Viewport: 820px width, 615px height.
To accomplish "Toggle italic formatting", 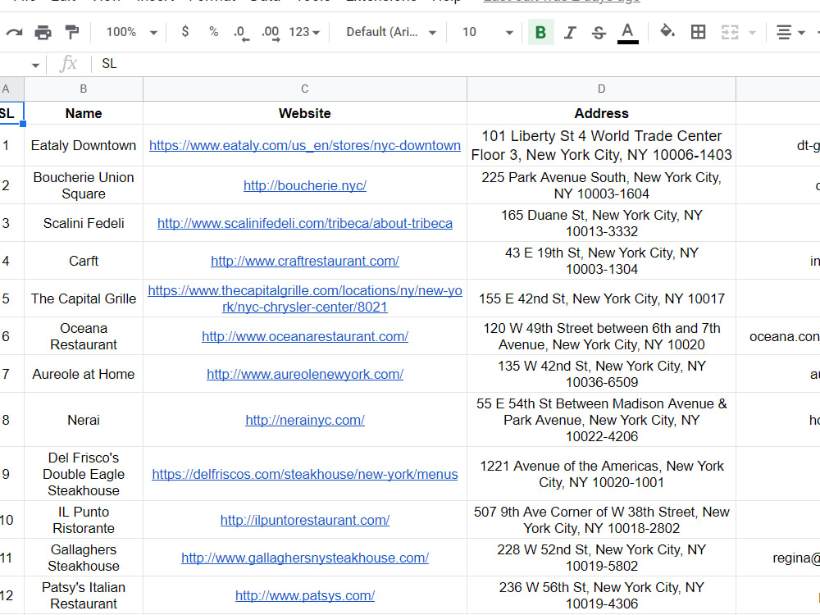I will tap(570, 33).
